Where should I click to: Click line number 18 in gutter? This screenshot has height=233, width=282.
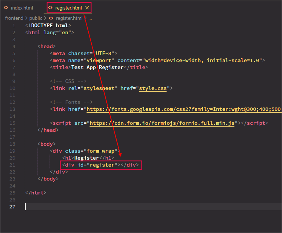(12, 144)
